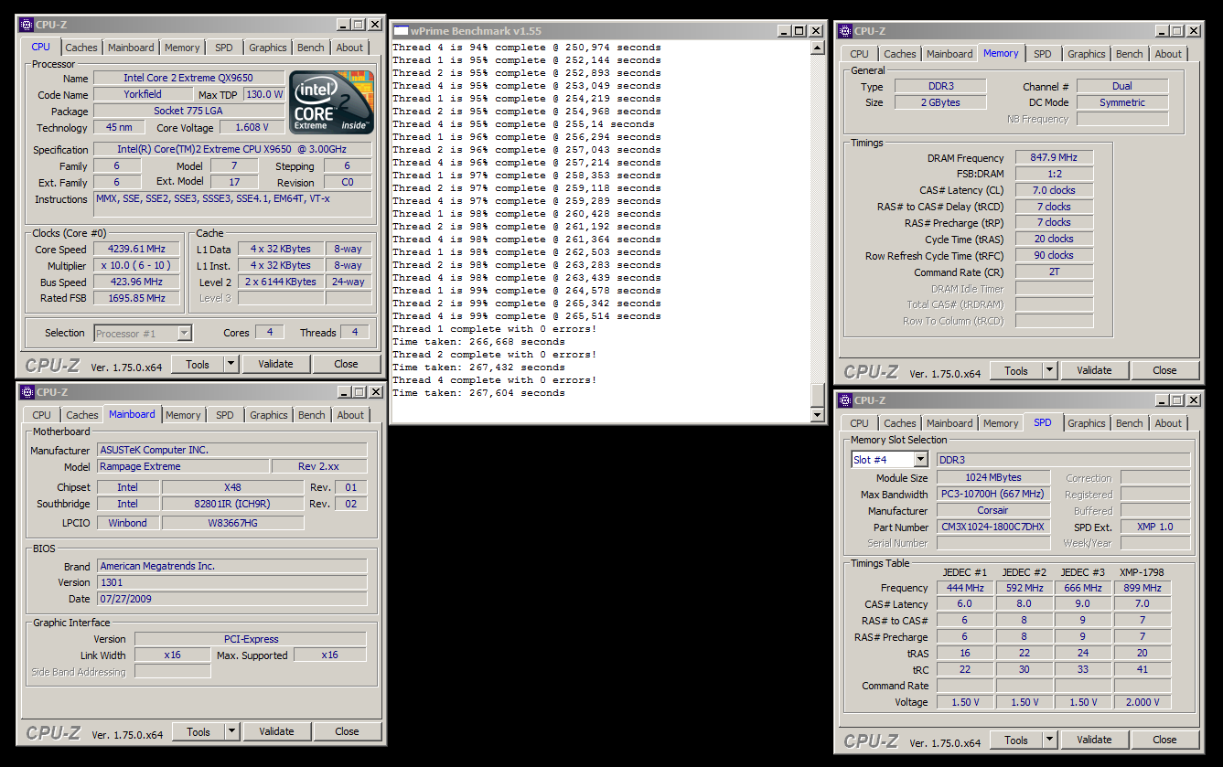Click Close button in CPU window
The width and height of the screenshot is (1223, 767).
pos(346,364)
